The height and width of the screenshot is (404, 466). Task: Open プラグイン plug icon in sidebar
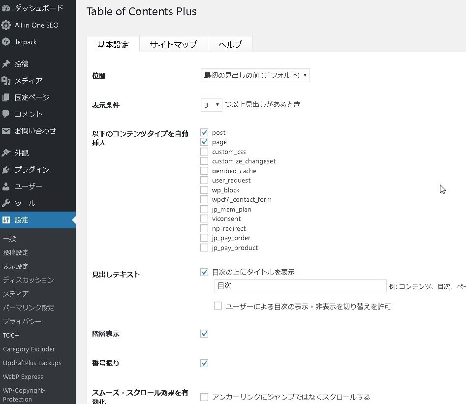[x=6, y=170]
